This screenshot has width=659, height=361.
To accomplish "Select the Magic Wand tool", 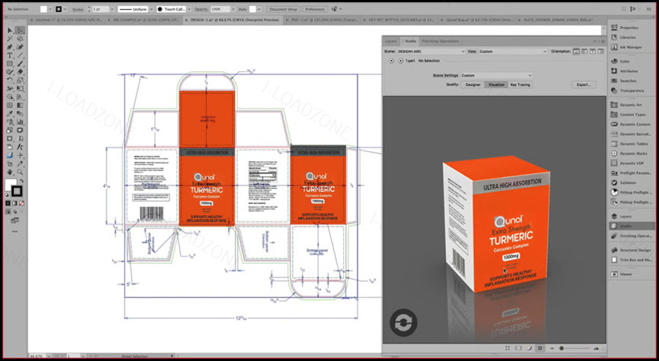I will [10, 38].
